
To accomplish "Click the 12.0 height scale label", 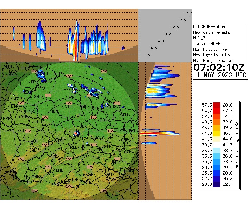I will coord(182,20).
